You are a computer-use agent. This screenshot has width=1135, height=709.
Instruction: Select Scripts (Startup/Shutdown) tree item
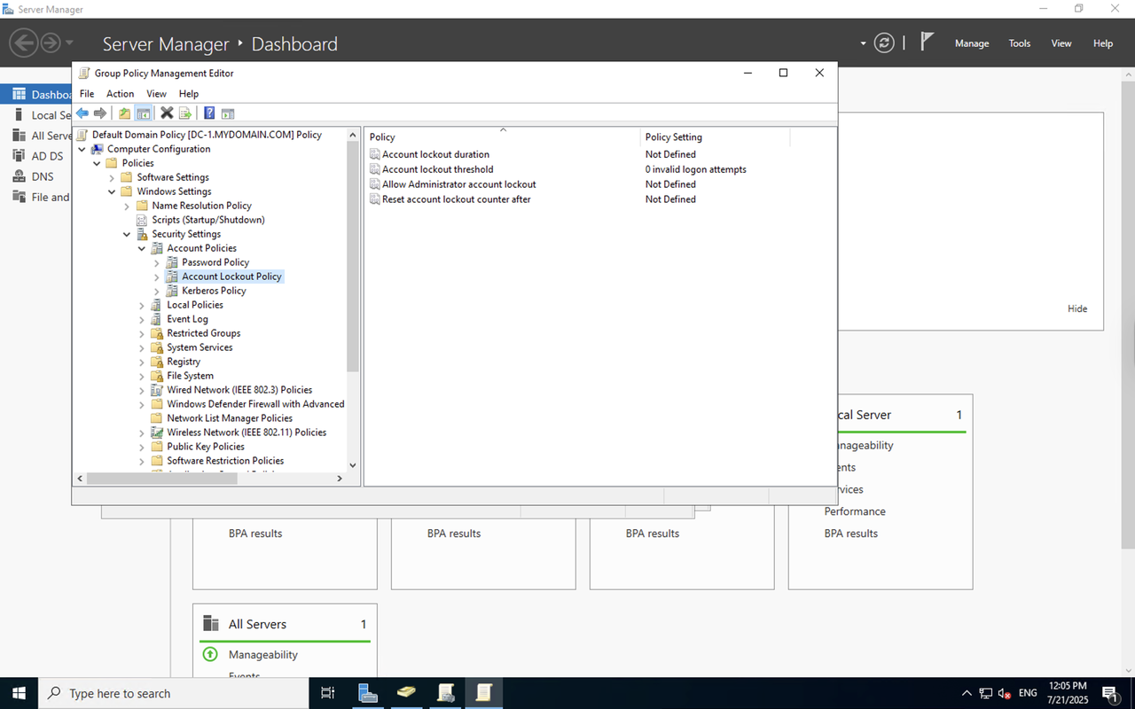tap(208, 220)
